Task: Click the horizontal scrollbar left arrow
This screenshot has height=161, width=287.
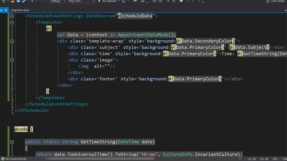Action: pyautogui.click(x=47, y=159)
